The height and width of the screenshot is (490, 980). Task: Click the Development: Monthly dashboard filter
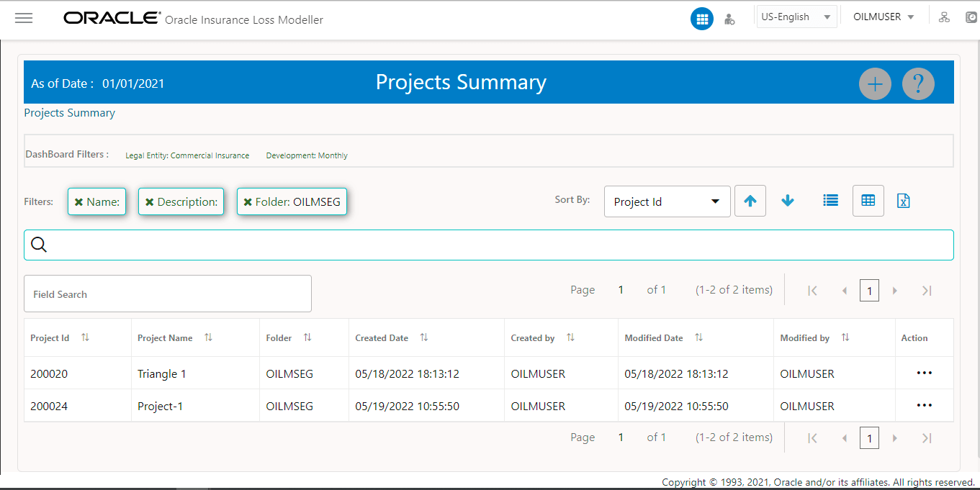point(307,155)
